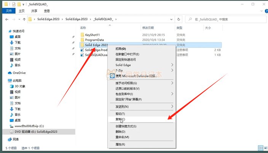Switch to the 查看 ribbon tab
The width and height of the screenshot is (268, 153).
tap(47, 11)
